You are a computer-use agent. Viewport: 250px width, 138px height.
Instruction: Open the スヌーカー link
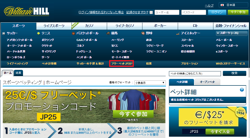coord(187,40)
